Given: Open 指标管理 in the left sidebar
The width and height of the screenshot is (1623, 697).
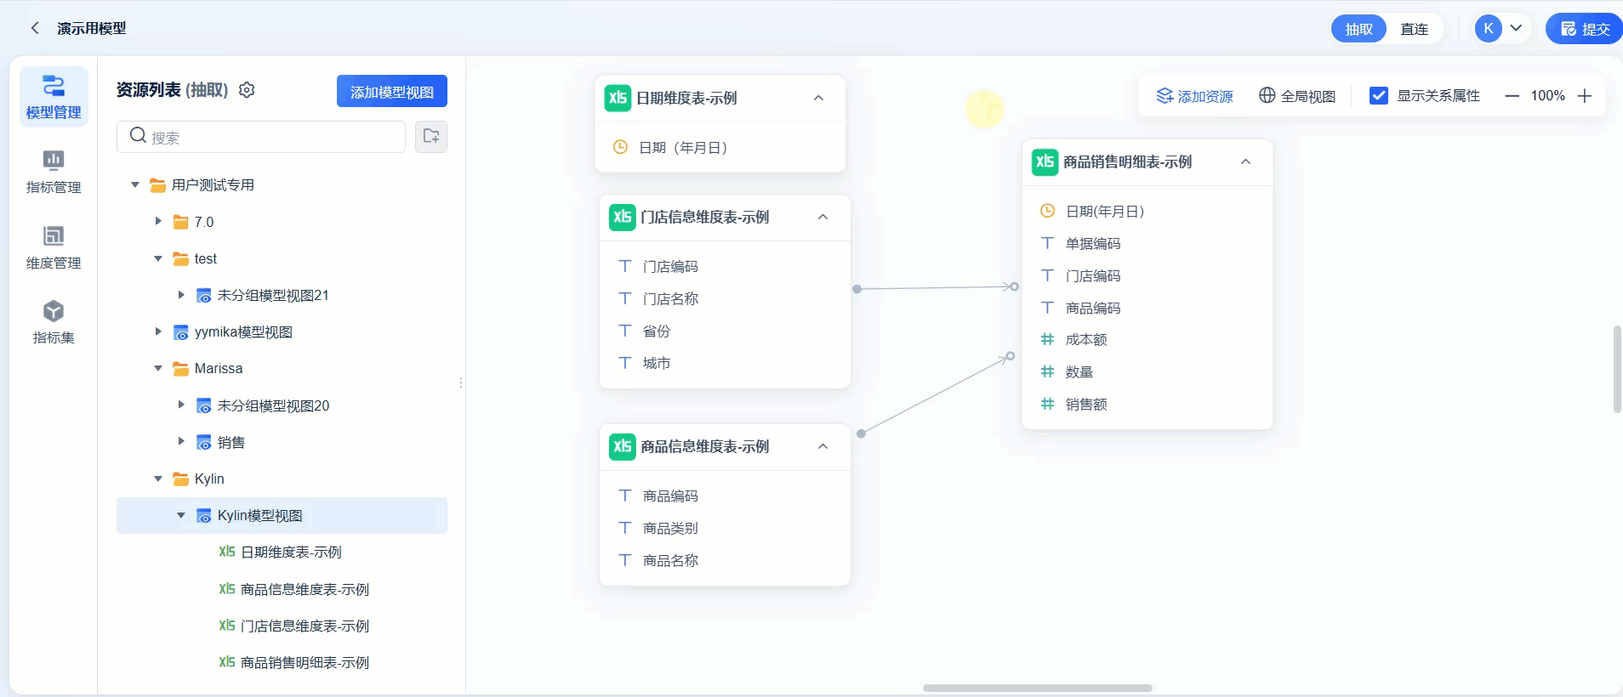Looking at the screenshot, I should [x=54, y=173].
